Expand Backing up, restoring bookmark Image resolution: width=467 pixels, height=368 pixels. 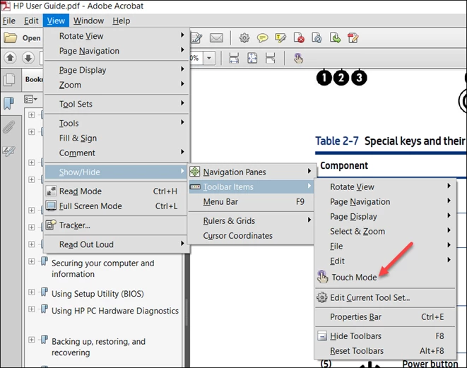(31, 340)
